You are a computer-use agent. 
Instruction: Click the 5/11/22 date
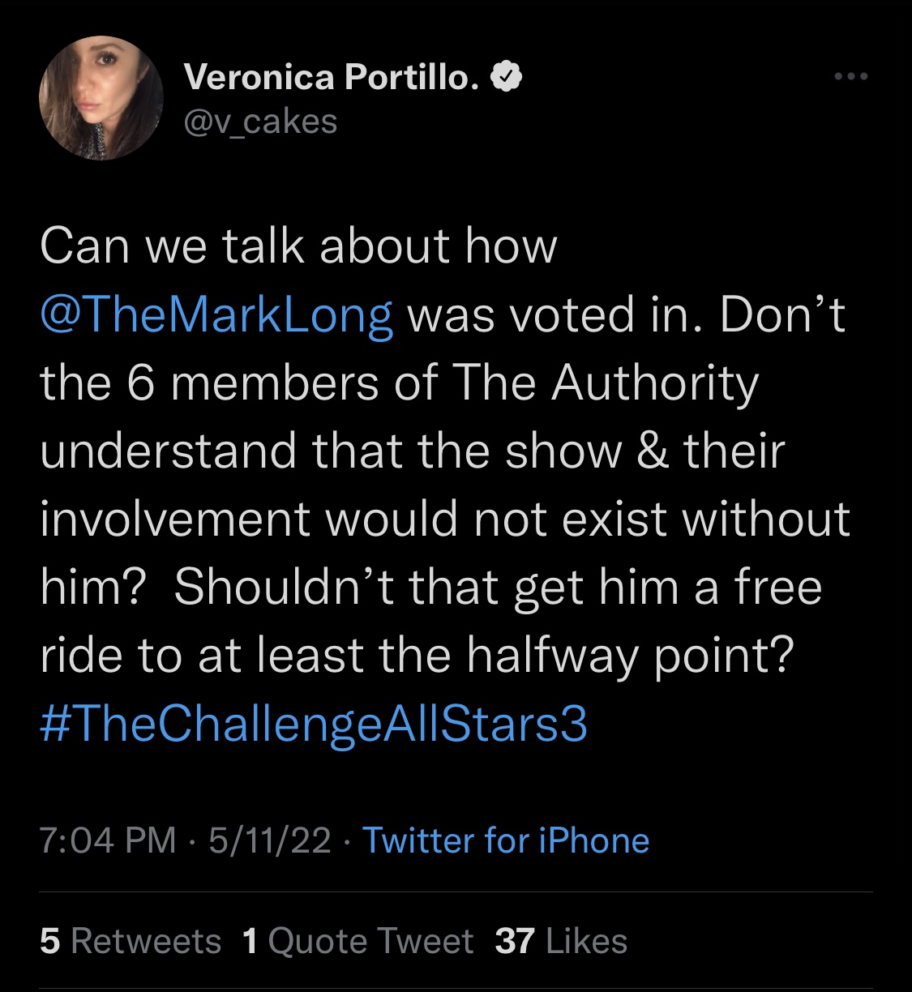point(270,840)
